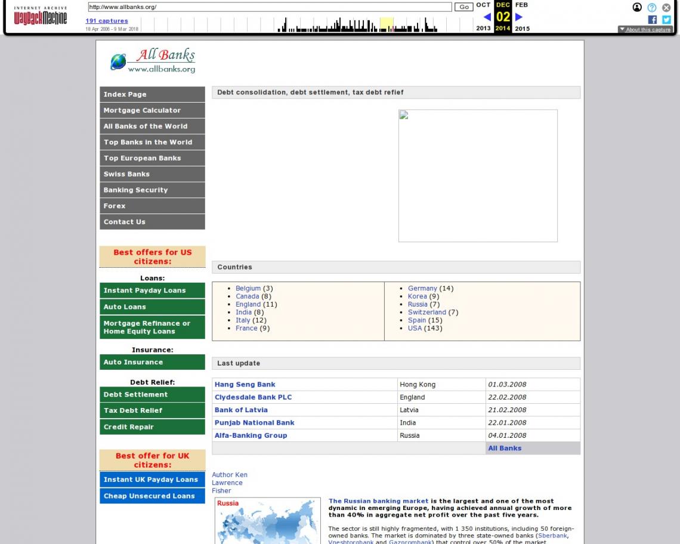Open Russia country link in Countries list

pos(418,305)
